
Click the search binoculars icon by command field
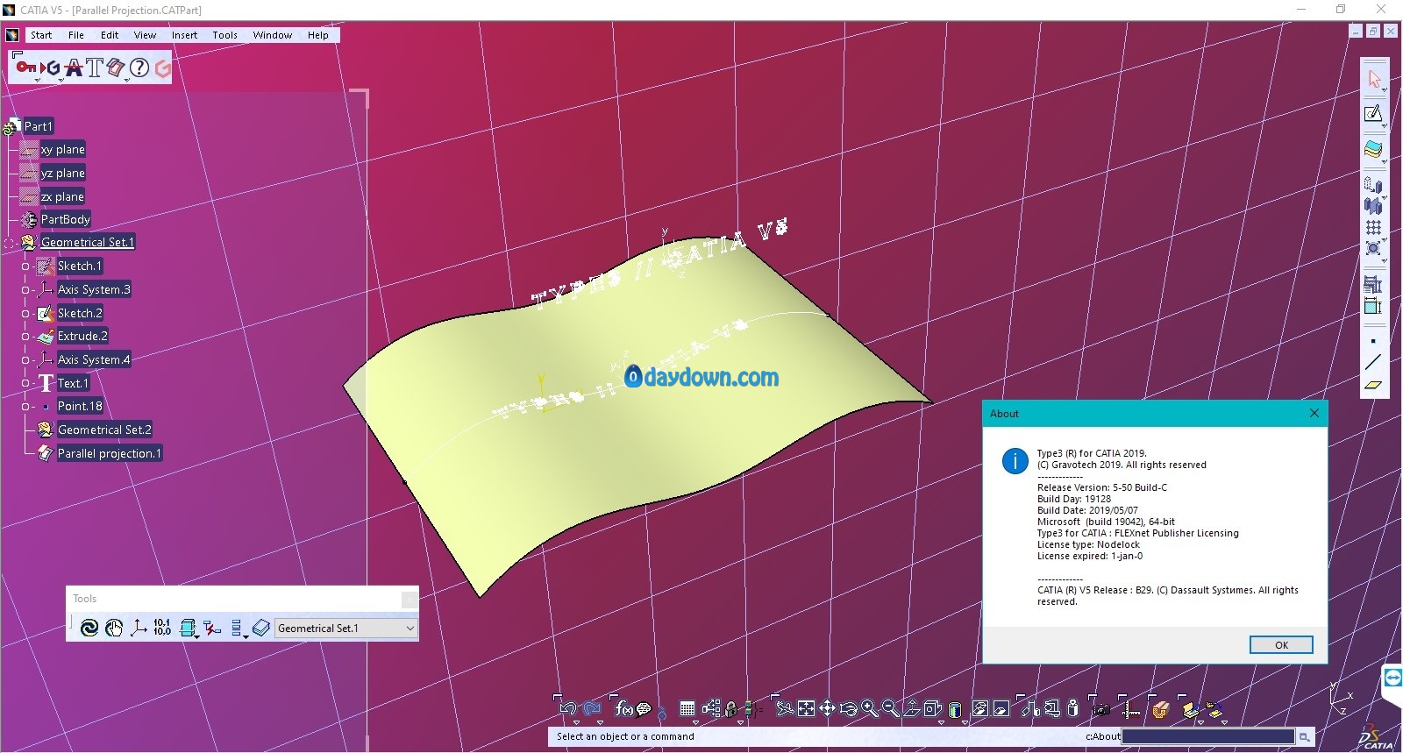click(x=1305, y=737)
